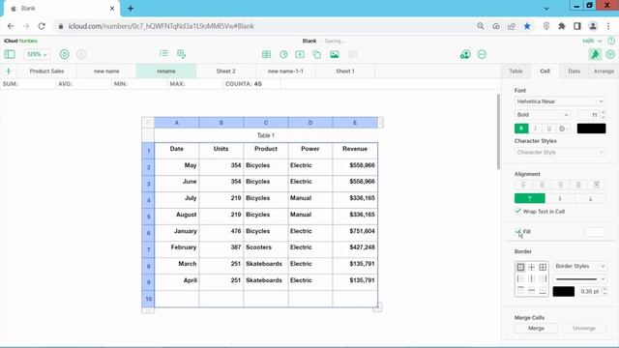Open the text color swatch
The width and height of the screenshot is (619, 348).
point(591,129)
